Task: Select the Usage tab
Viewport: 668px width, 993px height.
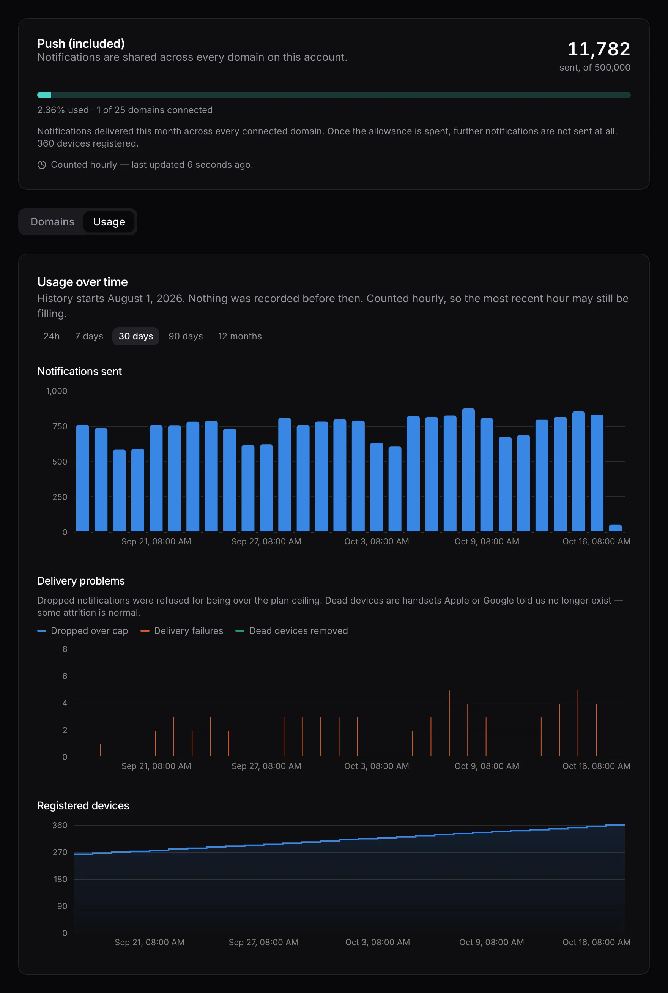Action: click(109, 222)
